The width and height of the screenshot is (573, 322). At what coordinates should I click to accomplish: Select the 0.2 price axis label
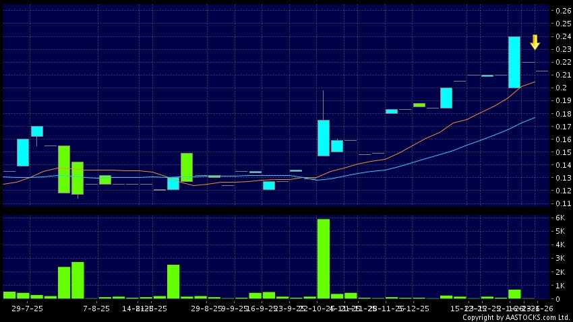pos(563,88)
